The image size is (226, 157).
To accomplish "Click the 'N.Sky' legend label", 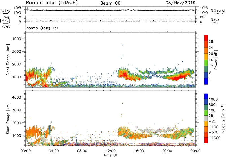I will pos(5,10).
